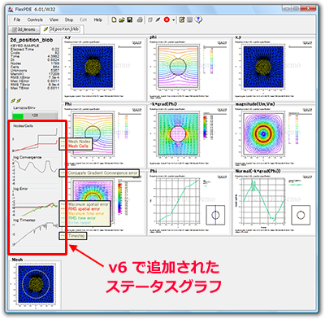The width and height of the screenshot is (325, 319).
Task: Expand the dropdown arrow beside the red stop icon
Action: [173, 20]
